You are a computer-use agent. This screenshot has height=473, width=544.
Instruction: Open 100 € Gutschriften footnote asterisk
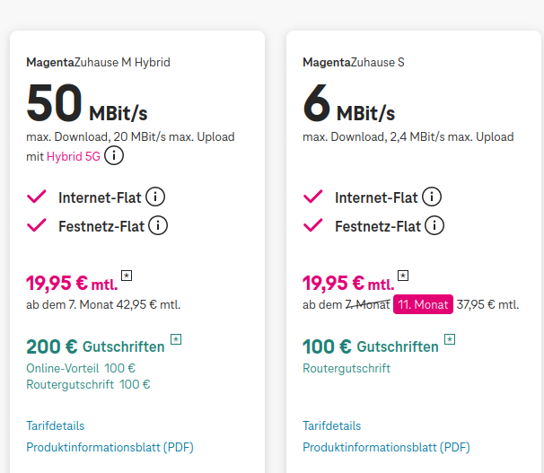point(450,339)
